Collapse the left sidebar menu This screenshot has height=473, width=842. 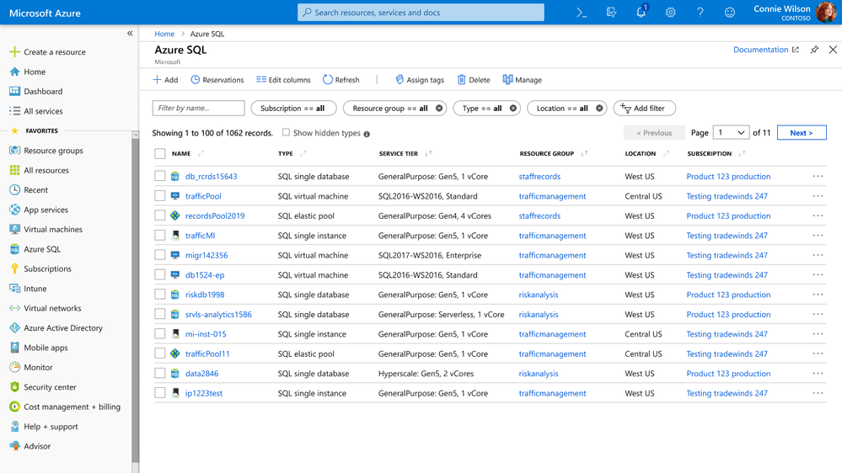pyautogui.click(x=130, y=34)
